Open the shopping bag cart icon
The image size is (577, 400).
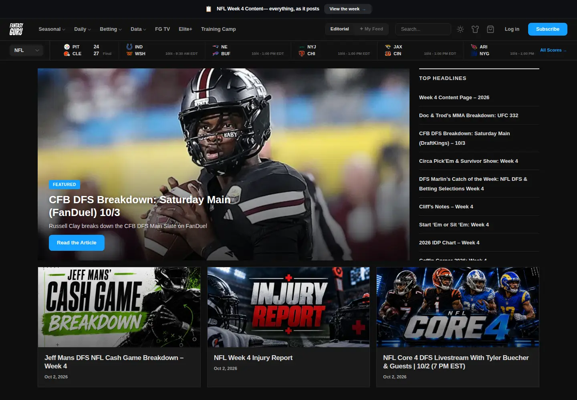click(490, 29)
